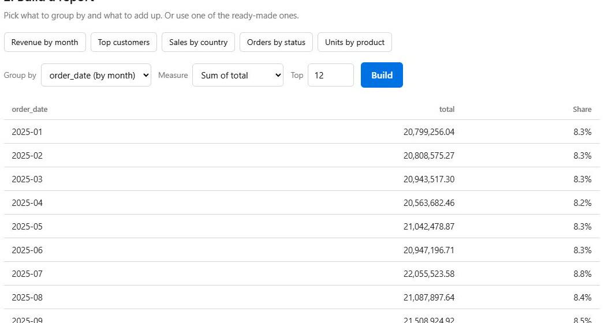Click the 8.8% share for 2025-07
Viewport: 612px width, 323px height.
[x=583, y=274]
